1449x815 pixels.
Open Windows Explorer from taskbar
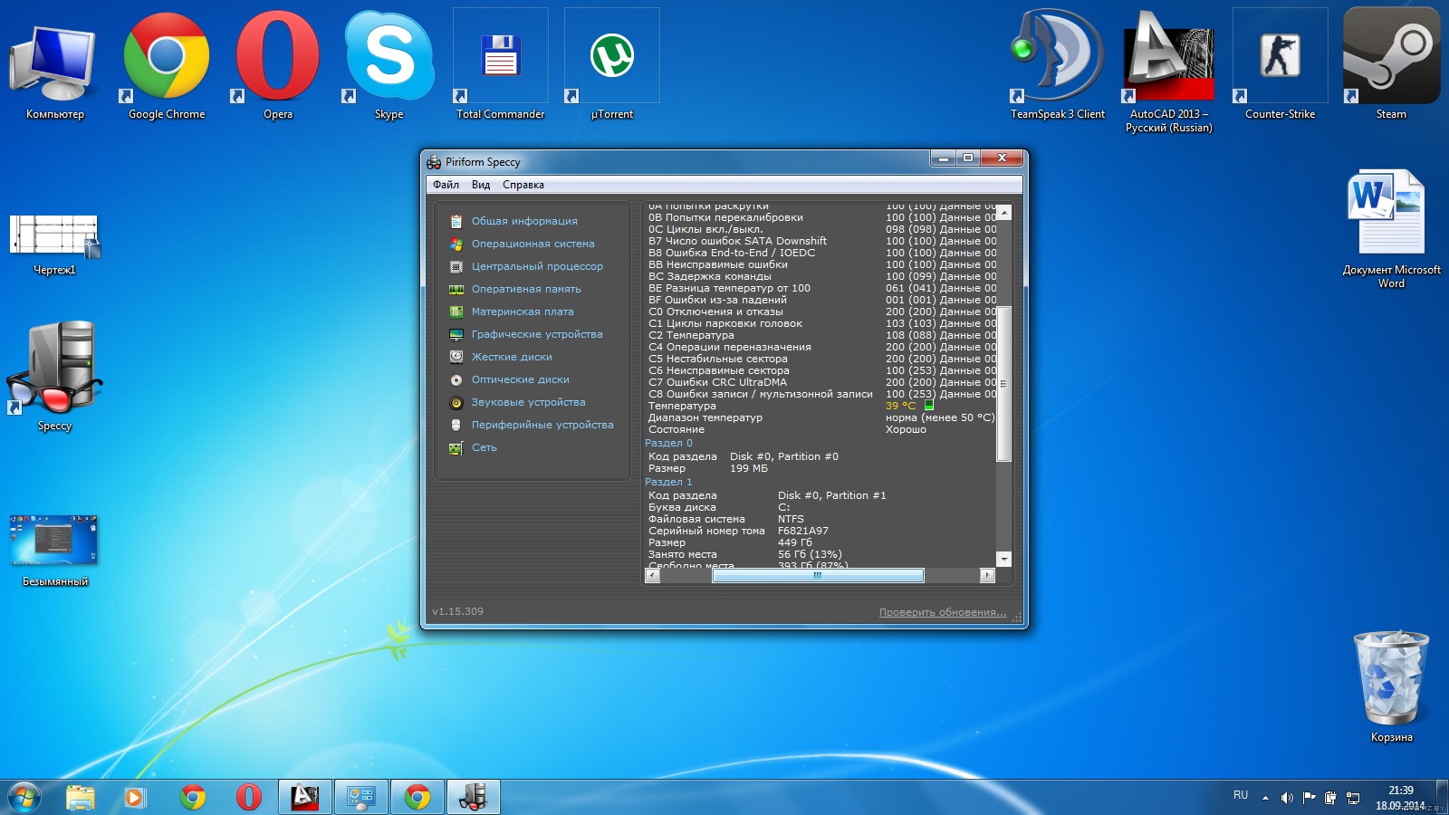click(x=81, y=798)
